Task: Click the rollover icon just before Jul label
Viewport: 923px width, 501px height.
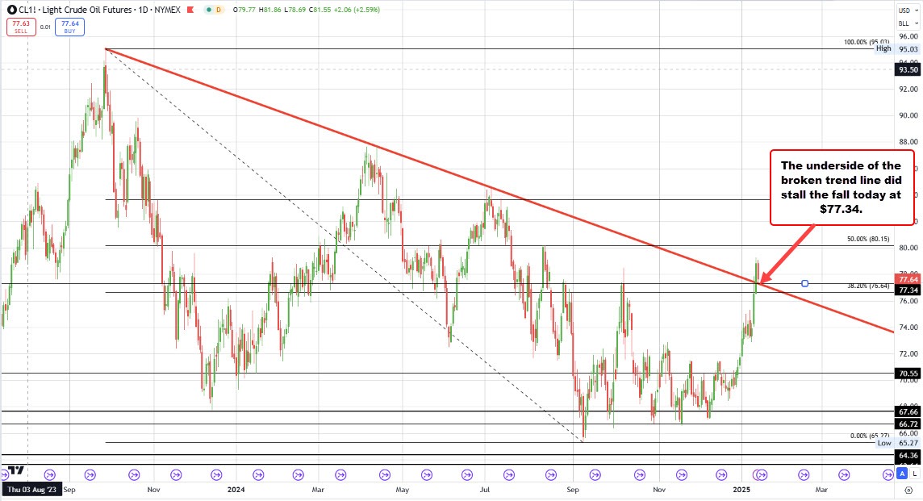Action: click(x=467, y=474)
